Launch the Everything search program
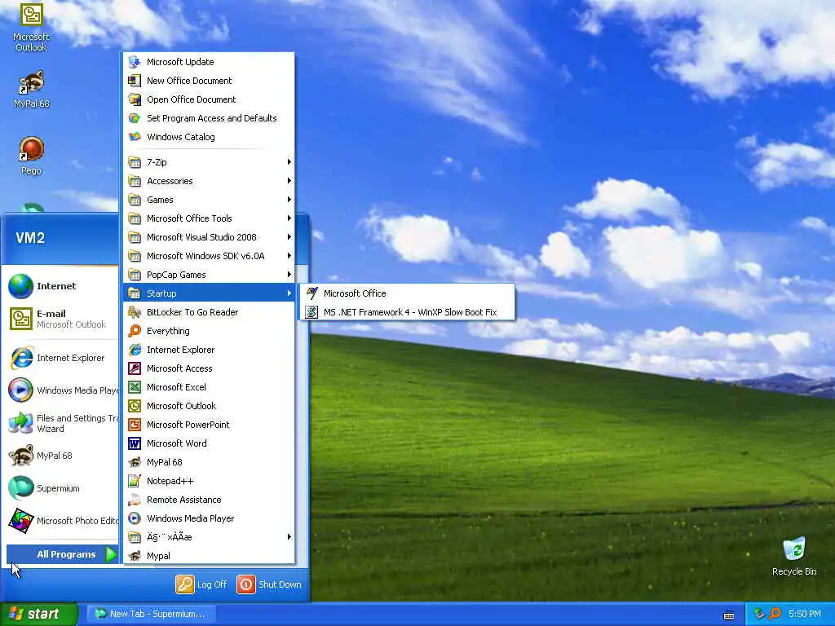The image size is (835, 626). (x=209, y=331)
